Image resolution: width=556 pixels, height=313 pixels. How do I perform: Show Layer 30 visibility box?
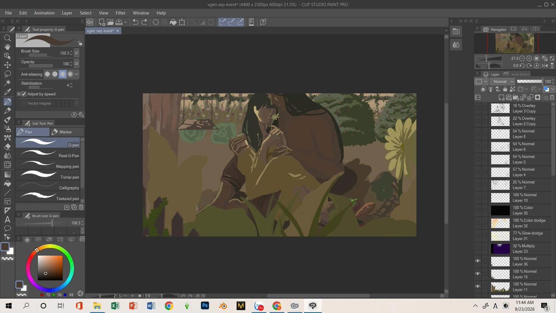(x=478, y=210)
